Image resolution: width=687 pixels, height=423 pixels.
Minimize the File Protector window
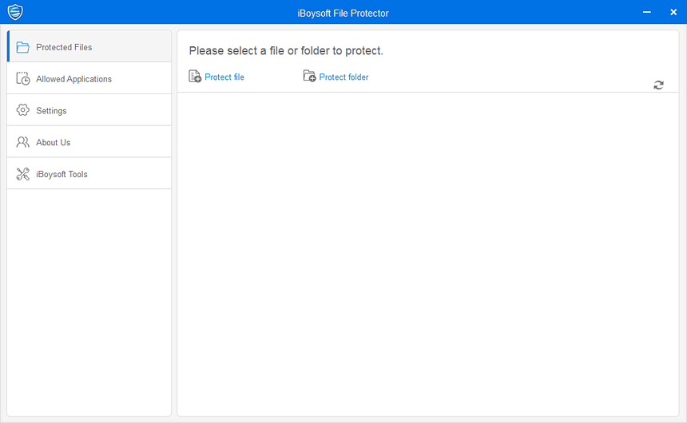point(646,12)
